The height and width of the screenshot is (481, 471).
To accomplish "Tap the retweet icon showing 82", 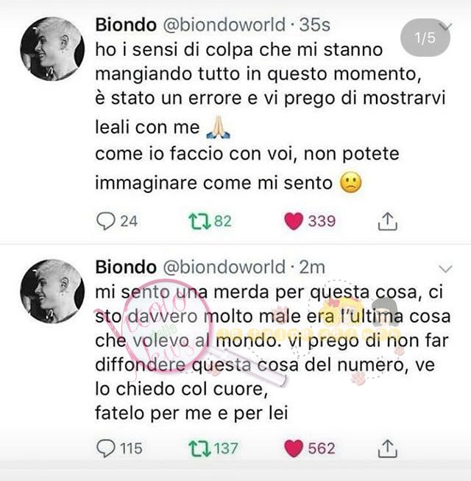I will pyautogui.click(x=199, y=222).
